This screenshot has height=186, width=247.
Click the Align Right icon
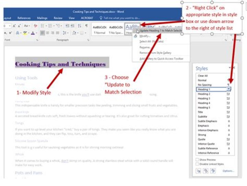52,33
